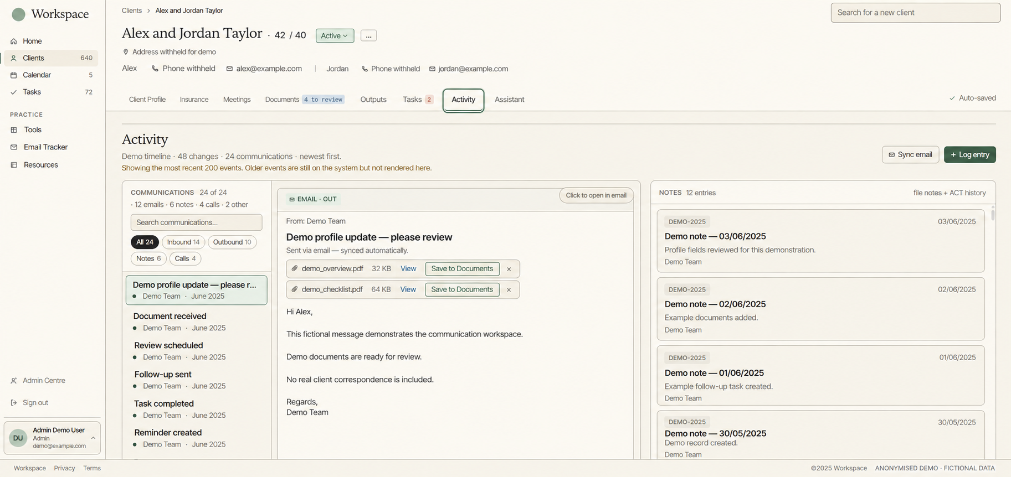1011x477 pixels.
Task: Filter communications by Notes 6
Action: 148,258
